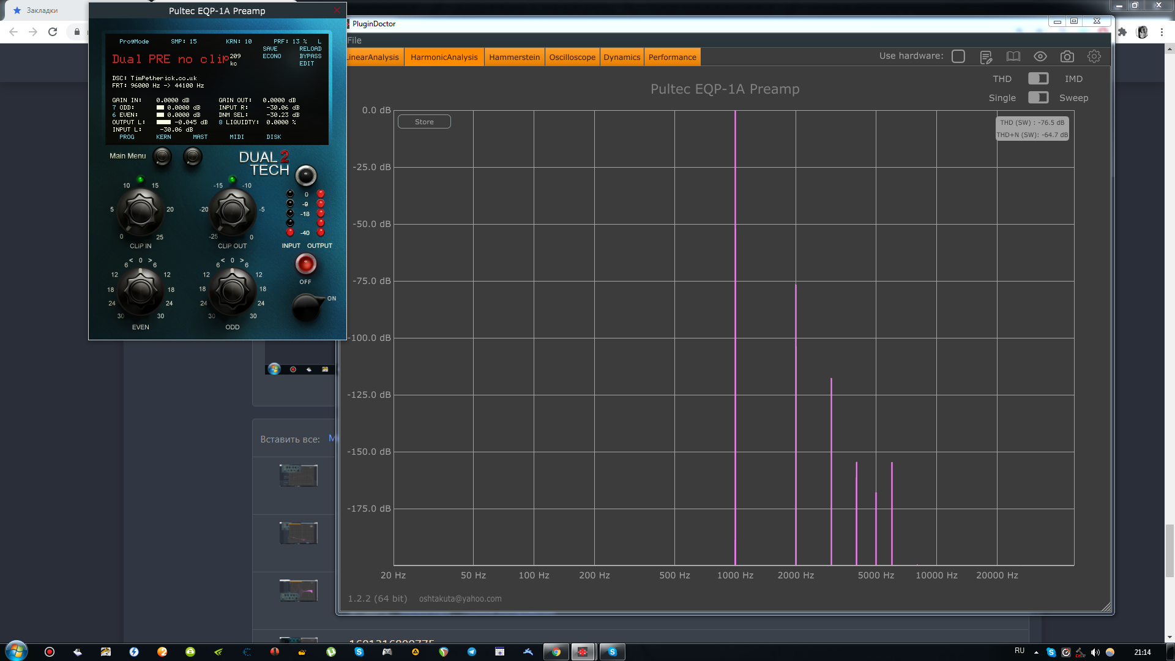Click the Store button on the graph

pyautogui.click(x=424, y=122)
